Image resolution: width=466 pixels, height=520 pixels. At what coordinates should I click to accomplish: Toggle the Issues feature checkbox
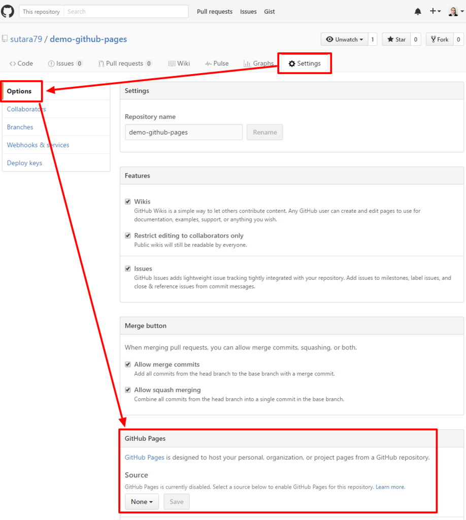128,269
